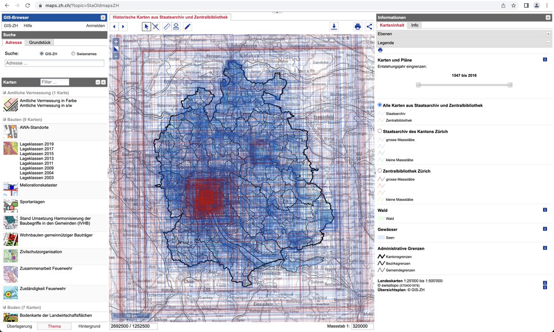
Task: Expand all Karten groups with plus
Action: click(x=103, y=82)
